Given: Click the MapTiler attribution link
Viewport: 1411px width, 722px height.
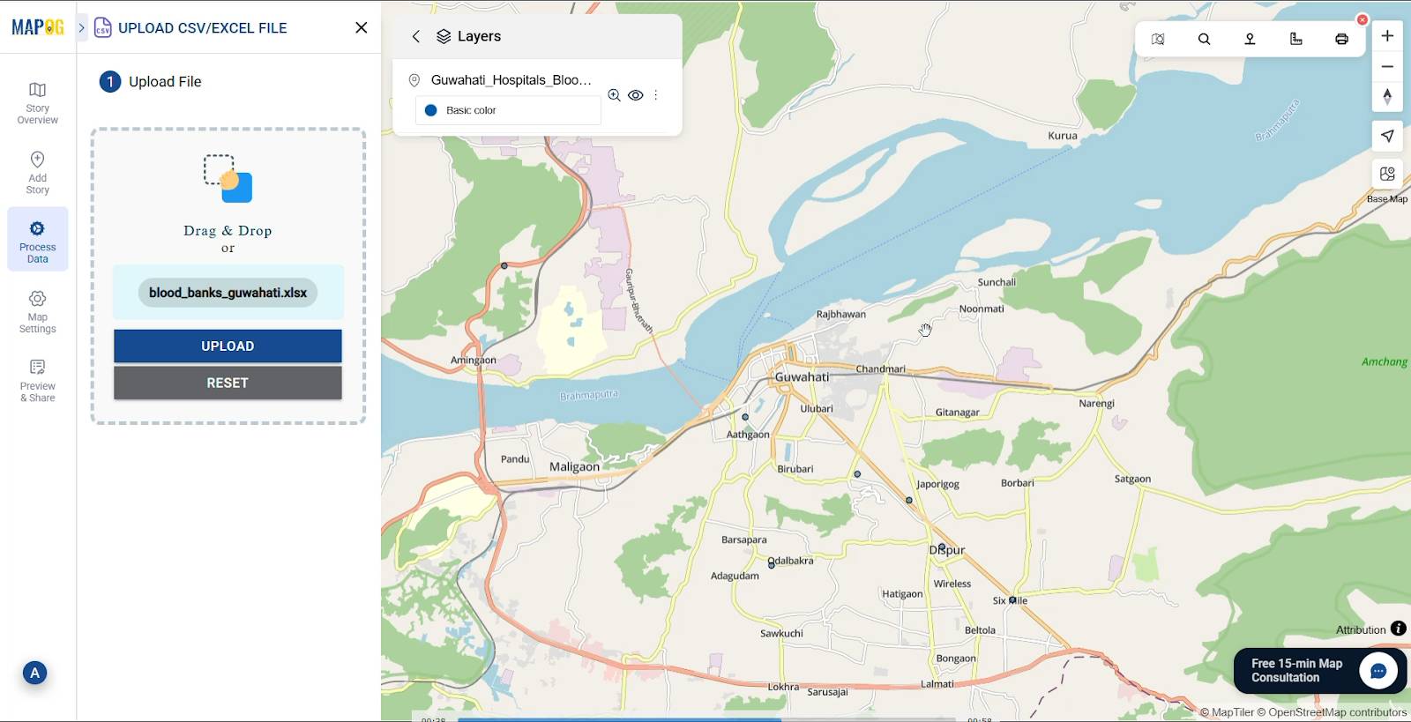Looking at the screenshot, I should click(1227, 712).
